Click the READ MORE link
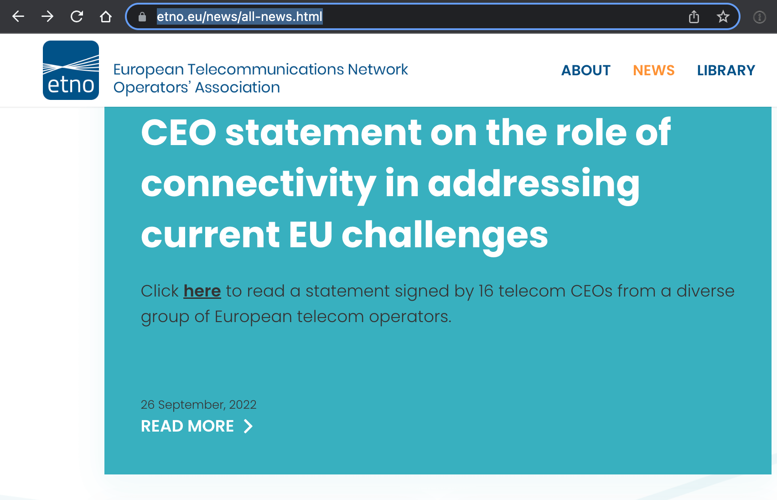The width and height of the screenshot is (777, 500). click(x=187, y=426)
